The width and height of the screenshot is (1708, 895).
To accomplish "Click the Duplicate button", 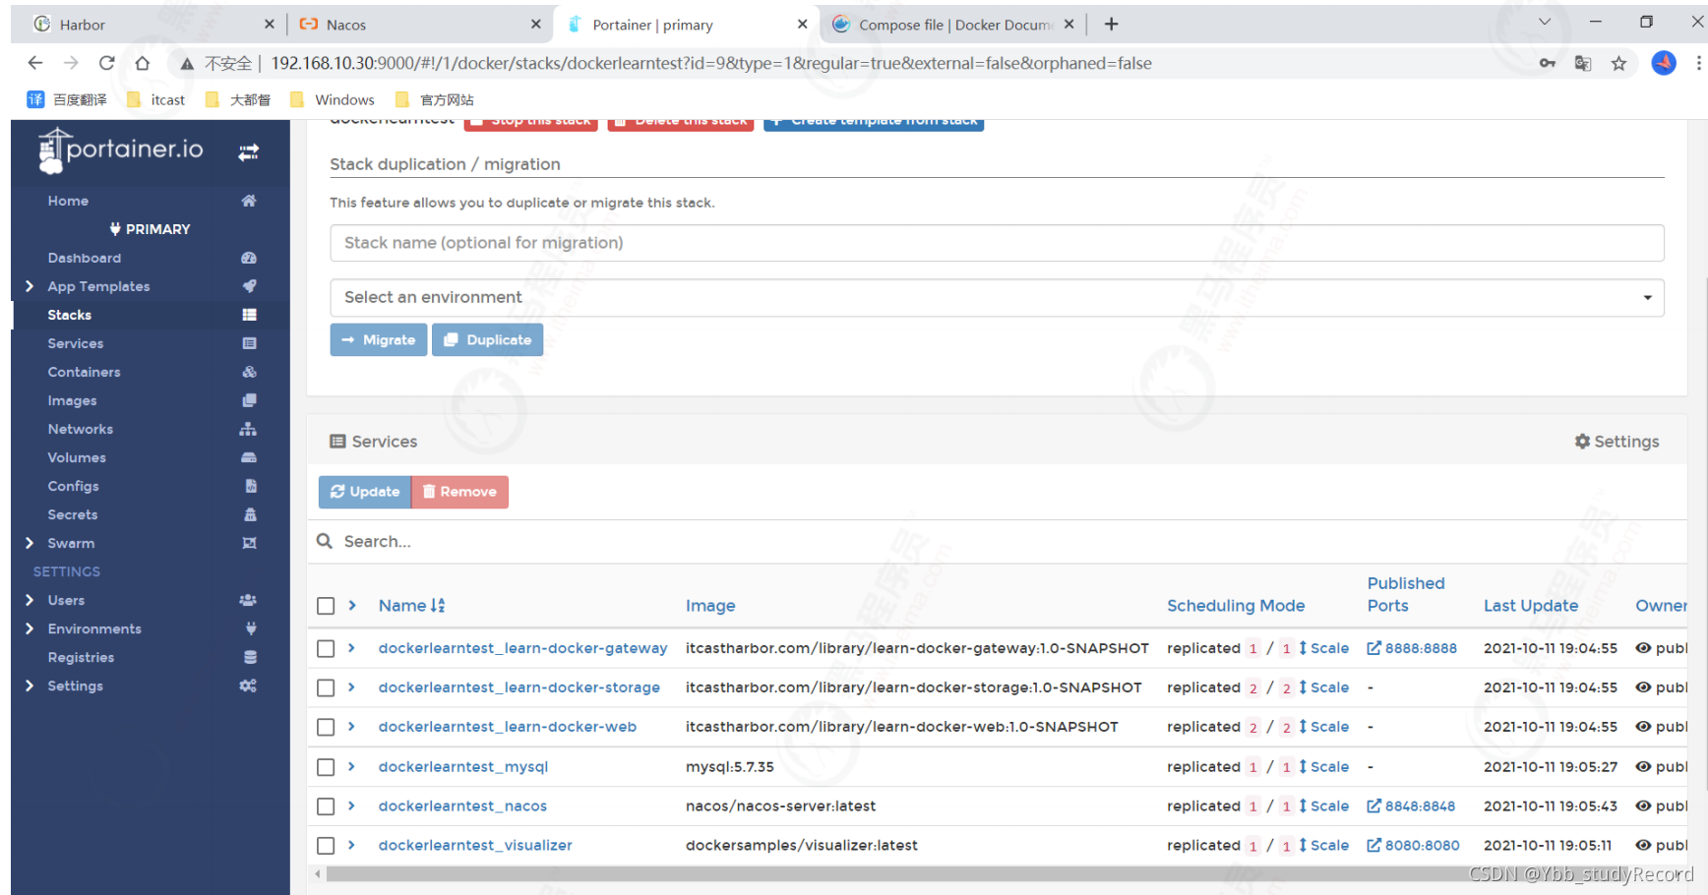I will 487,339.
